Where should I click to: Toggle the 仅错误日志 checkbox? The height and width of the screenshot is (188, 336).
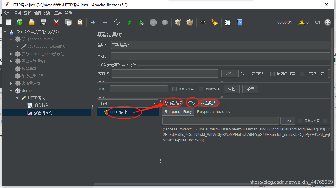(273, 74)
